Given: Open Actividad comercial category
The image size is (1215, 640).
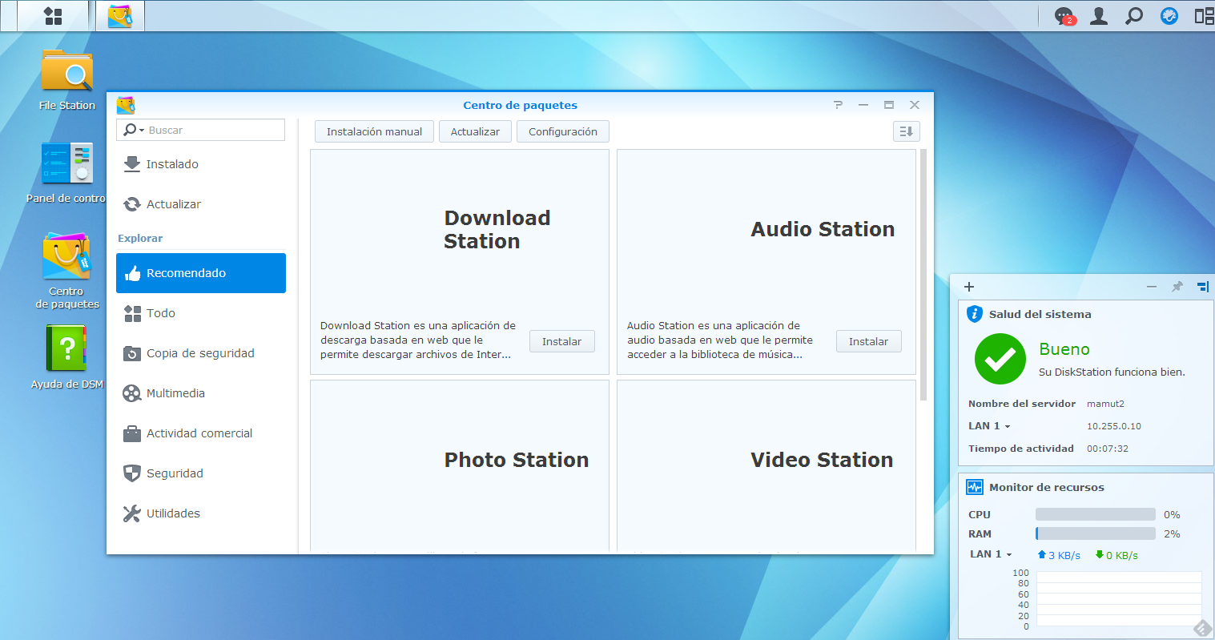Looking at the screenshot, I should [201, 433].
